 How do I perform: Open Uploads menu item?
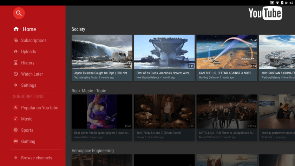[x=28, y=52]
